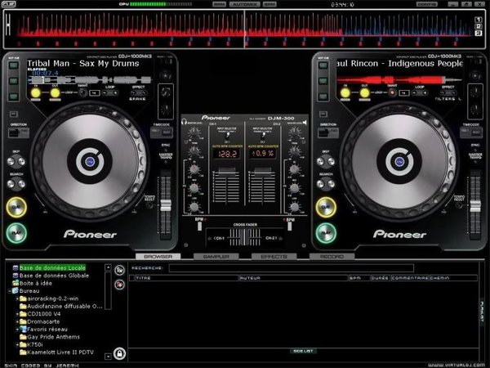Viewport: 490px width, 368px height.
Task: Hit the yellow CUE button on right deck
Action: click(x=326, y=207)
